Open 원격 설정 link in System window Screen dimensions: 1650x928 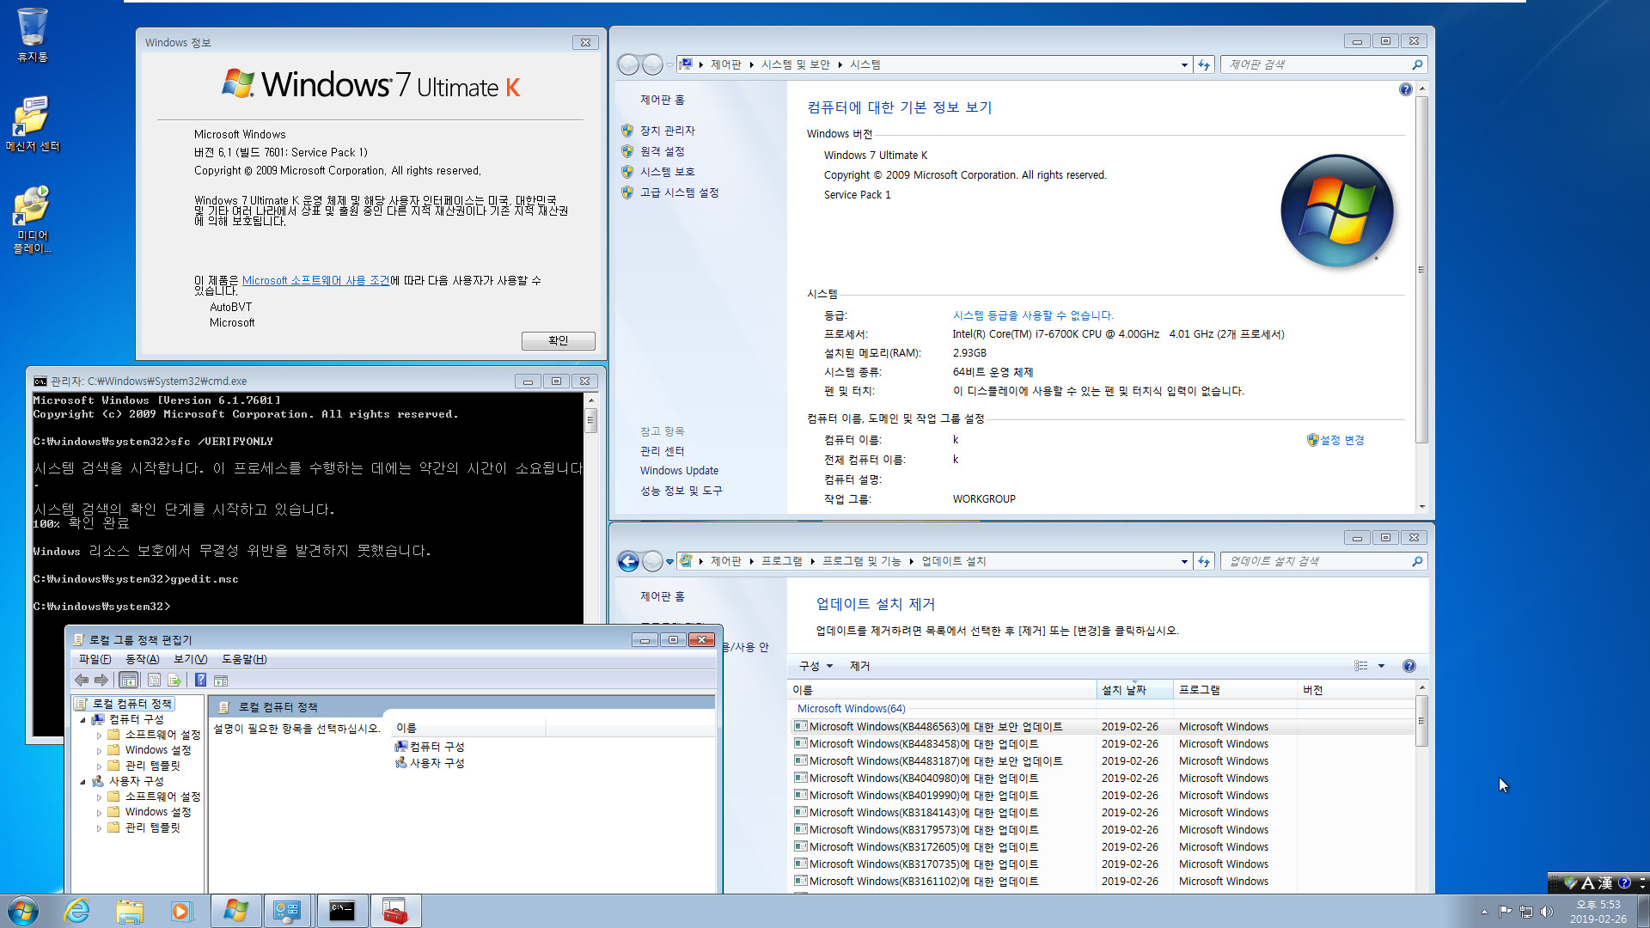662,151
